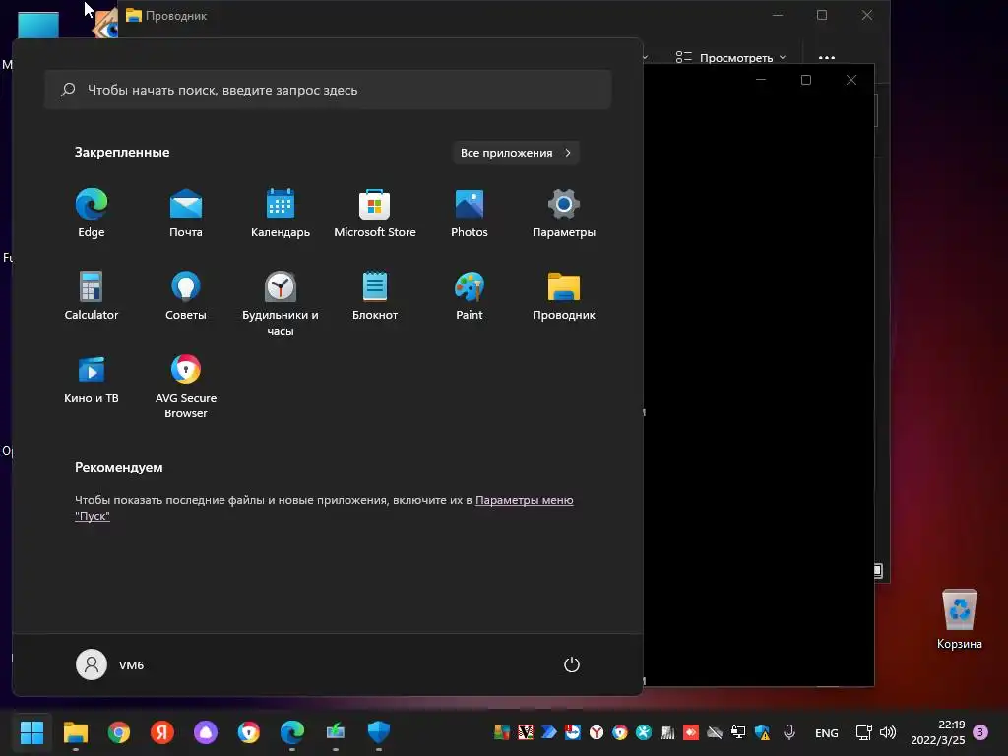The image size is (1008, 756).
Task: Open the volume speaker tray icon
Action: click(x=888, y=732)
